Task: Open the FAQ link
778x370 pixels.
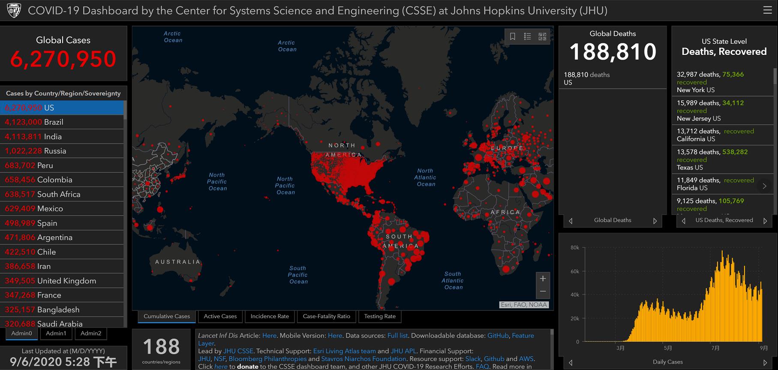Action: pyautogui.click(x=482, y=367)
